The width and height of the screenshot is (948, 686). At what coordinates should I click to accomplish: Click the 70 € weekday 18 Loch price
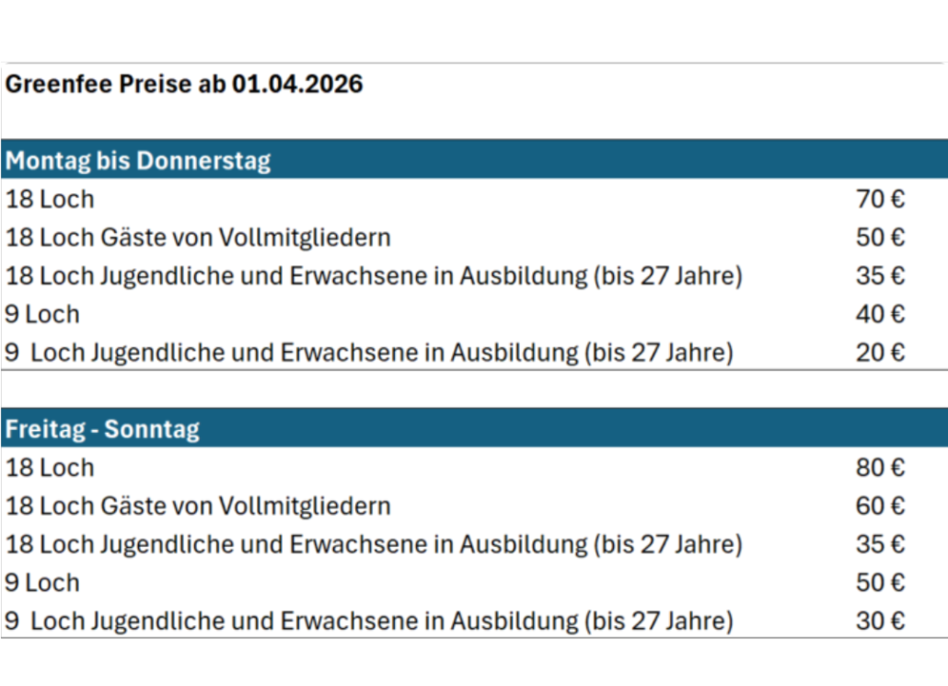click(x=880, y=199)
